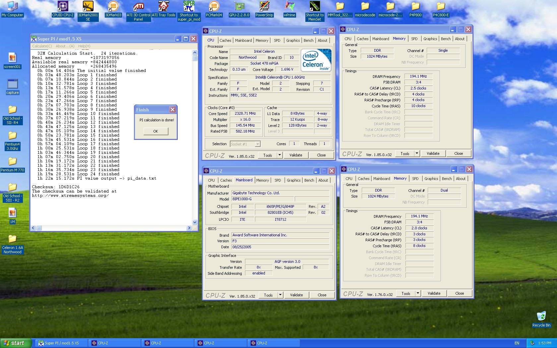Open Bench tab in Single channel Memory window
Image resolution: width=557 pixels, height=348 pixels.
click(446, 39)
